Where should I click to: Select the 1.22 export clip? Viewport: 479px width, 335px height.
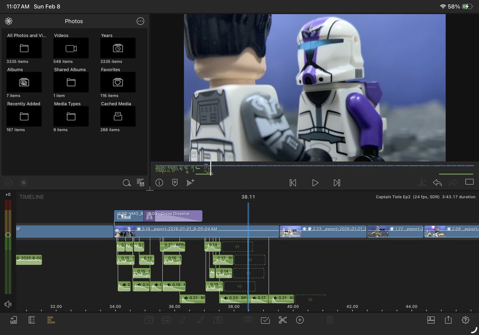[x=395, y=231]
